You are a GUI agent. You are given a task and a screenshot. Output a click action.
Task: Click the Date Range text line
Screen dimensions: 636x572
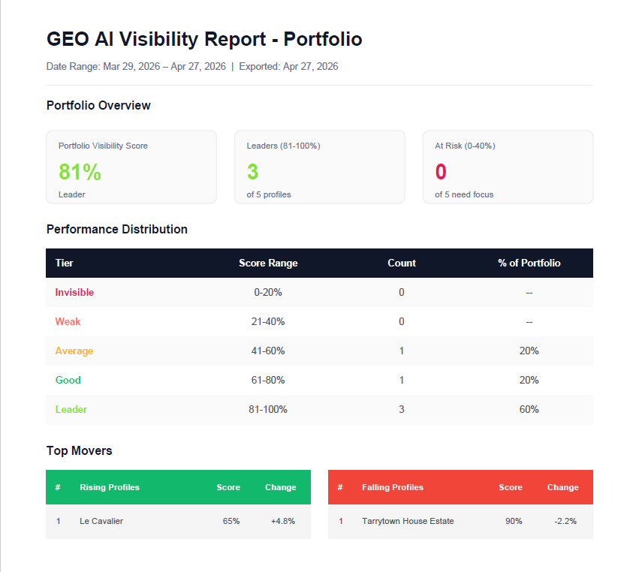pos(192,66)
